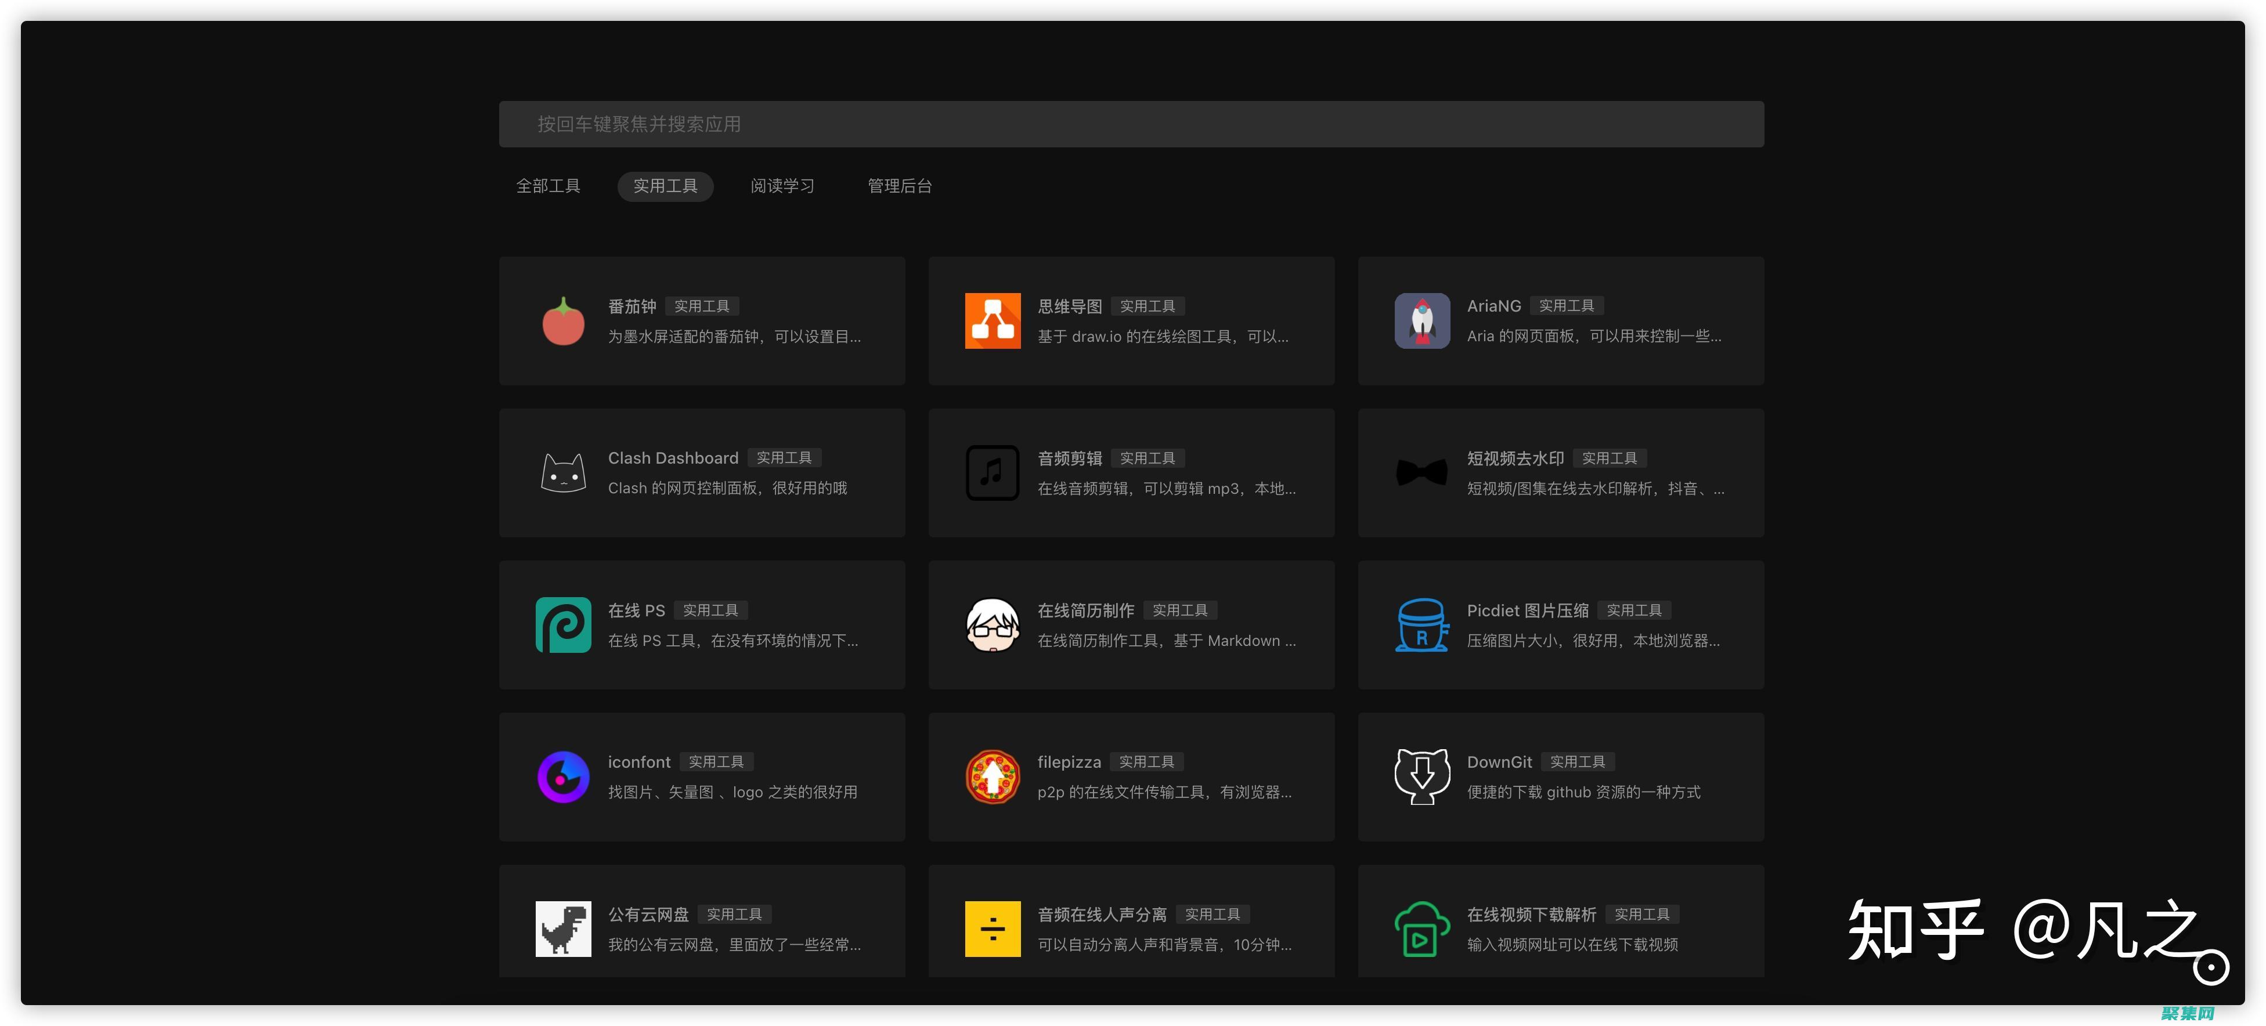This screenshot has width=2266, height=1026.
Task: Open the 在线简历制作 avatar icon
Action: 993,624
